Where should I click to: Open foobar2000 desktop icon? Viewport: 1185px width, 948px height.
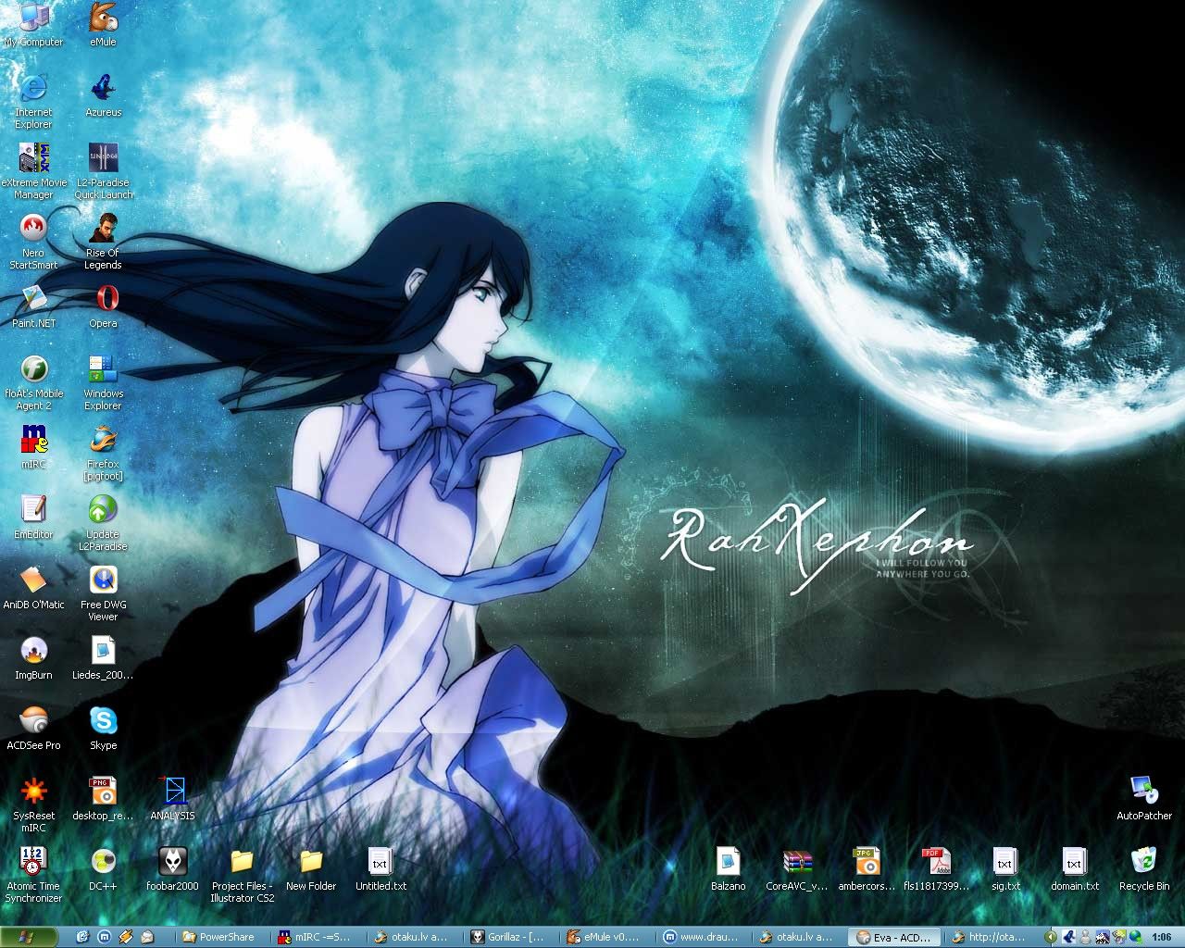pyautogui.click(x=172, y=869)
